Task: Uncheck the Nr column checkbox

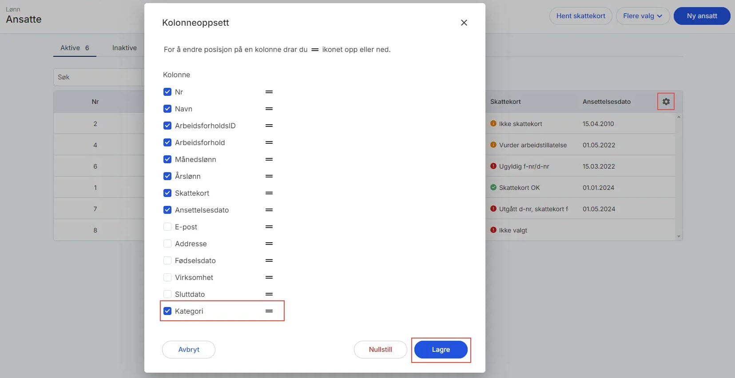Action: tap(167, 92)
